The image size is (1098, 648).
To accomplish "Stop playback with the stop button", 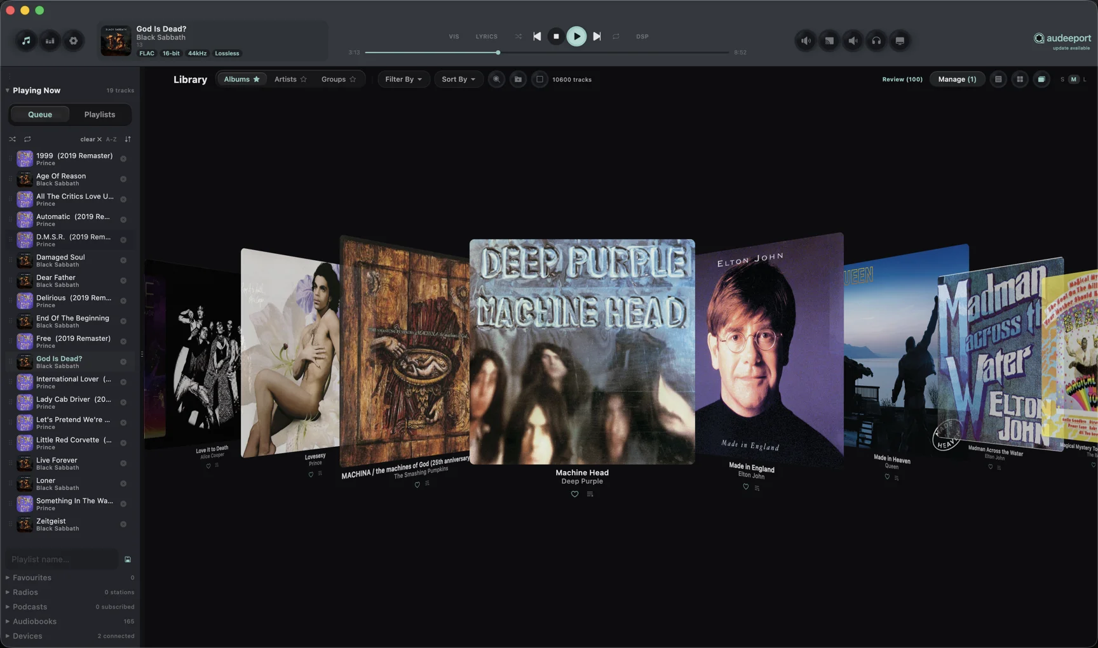I will (556, 36).
